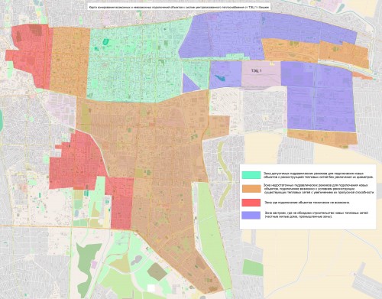Click the ТЭЦ 1 label on map
382x299 pixels.
256,71
